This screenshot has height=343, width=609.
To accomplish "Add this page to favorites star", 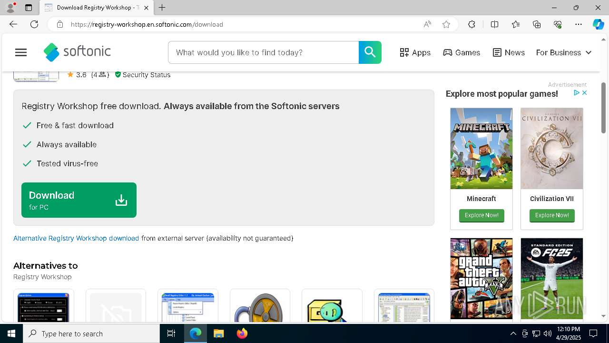I will [x=446, y=24].
